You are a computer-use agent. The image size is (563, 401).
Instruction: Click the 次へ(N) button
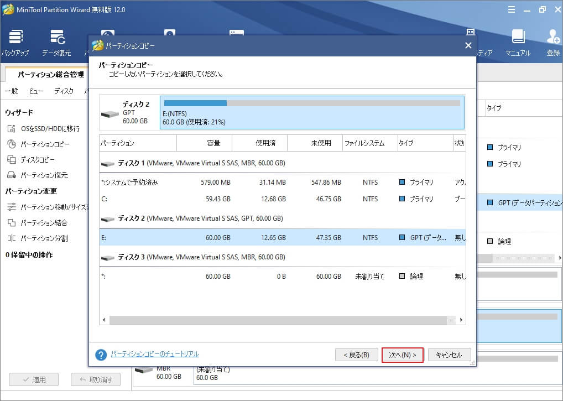pos(402,355)
